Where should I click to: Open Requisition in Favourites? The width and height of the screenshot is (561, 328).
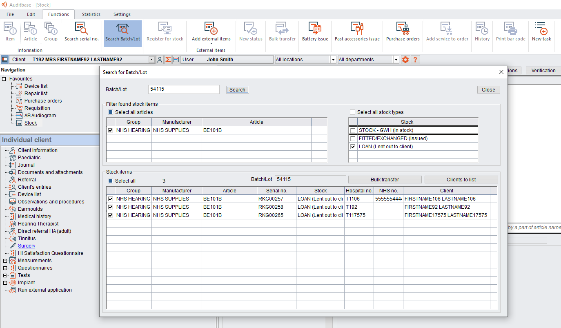tap(37, 108)
